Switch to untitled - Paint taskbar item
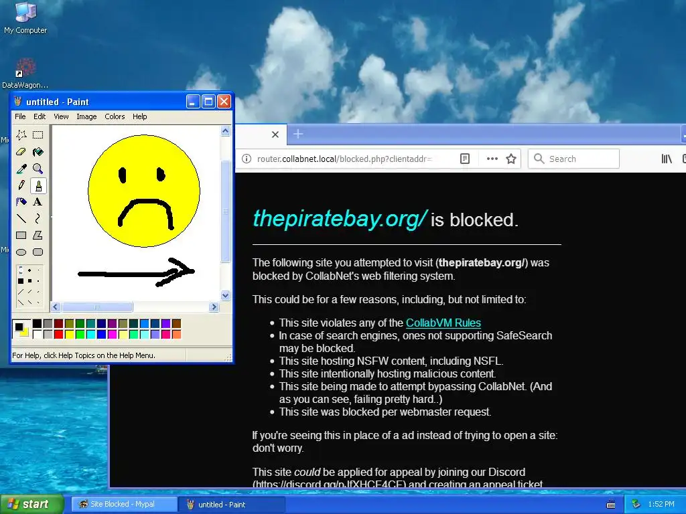The width and height of the screenshot is (686, 514). (x=232, y=505)
